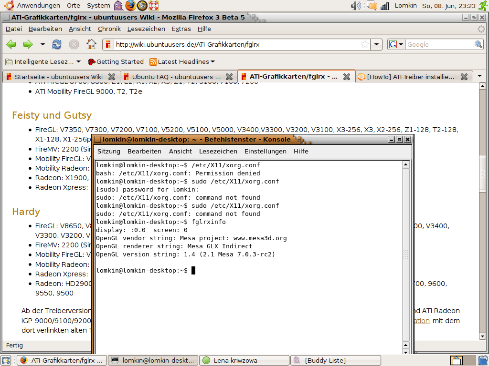
Task: Switch to Ubuntu FAQ tab
Action: [x=176, y=77]
